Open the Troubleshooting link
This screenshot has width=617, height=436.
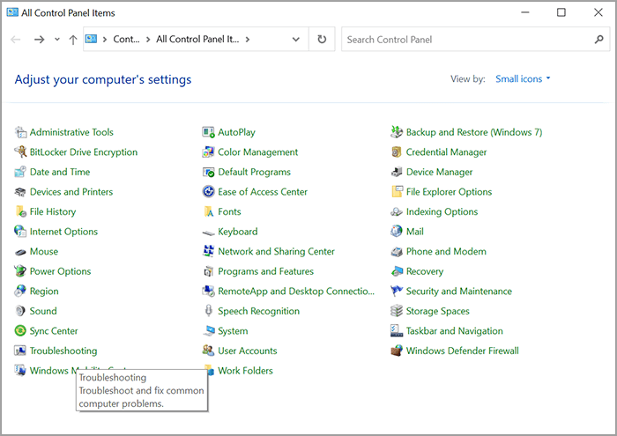click(x=63, y=351)
